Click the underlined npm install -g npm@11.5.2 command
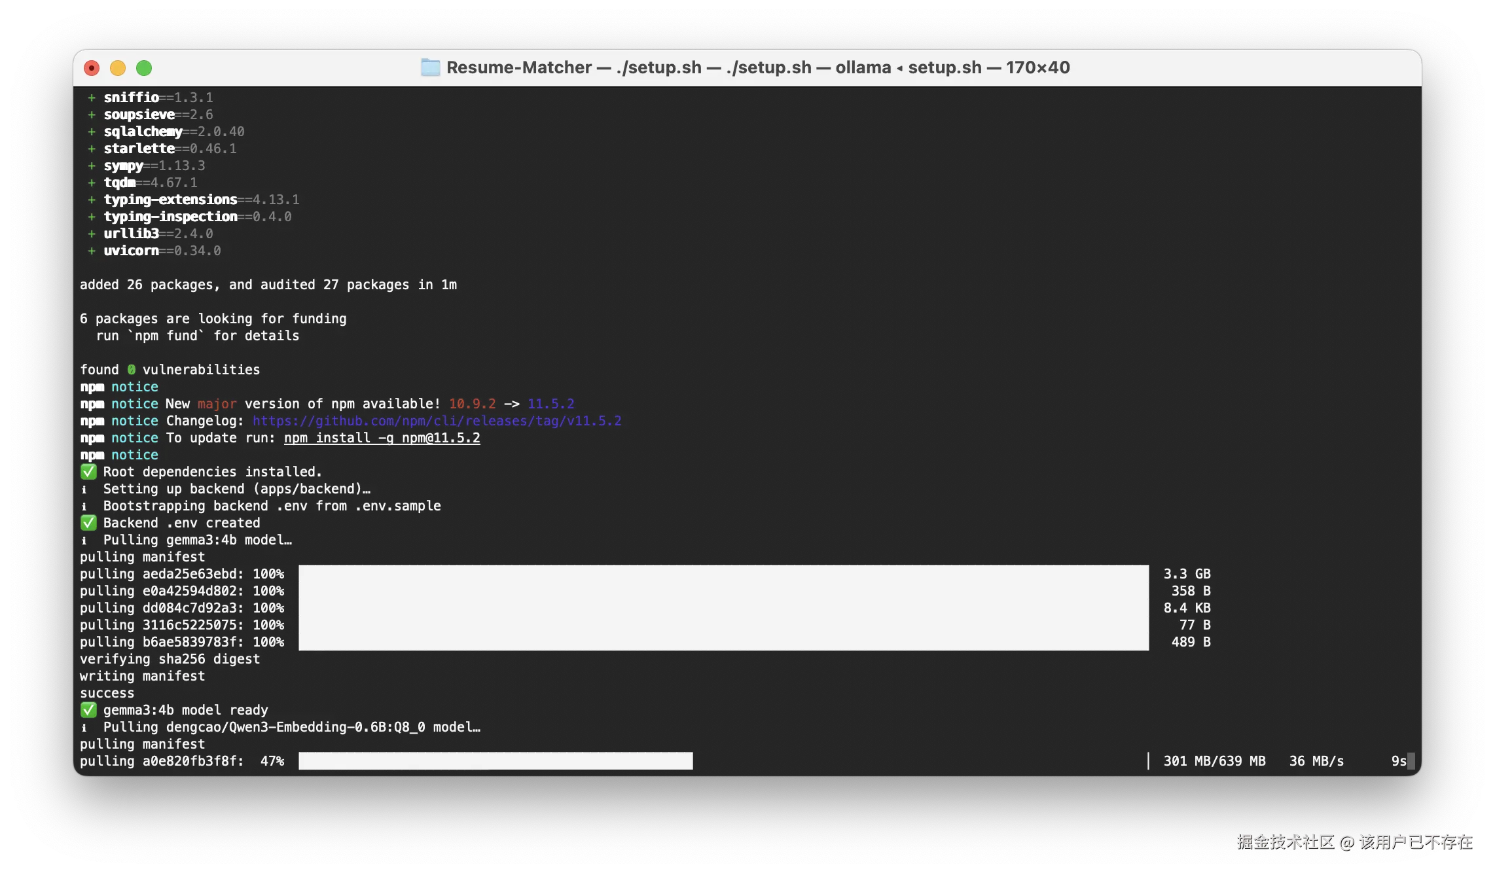 point(382,438)
